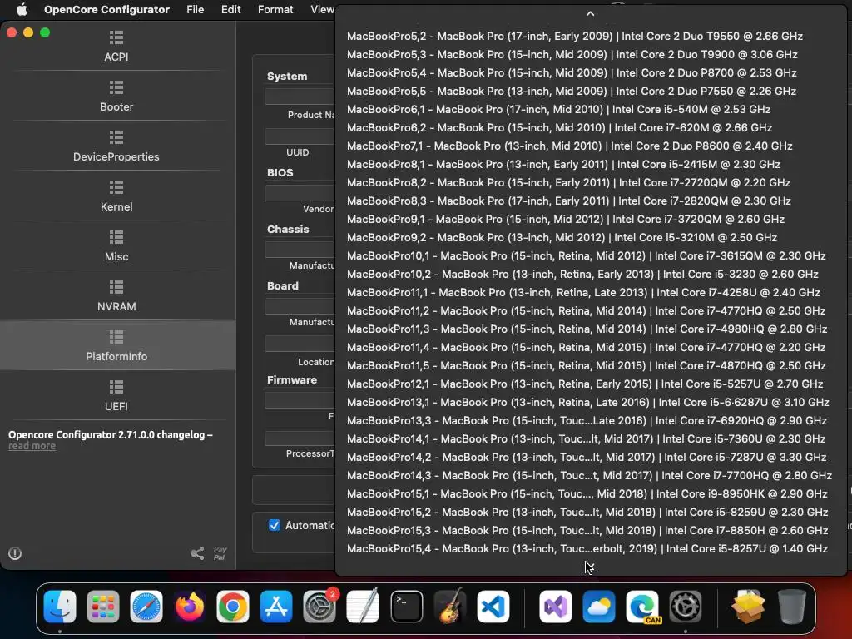The height and width of the screenshot is (639, 852).
Task: Open System Preferences with badge 2
Action: [319, 607]
